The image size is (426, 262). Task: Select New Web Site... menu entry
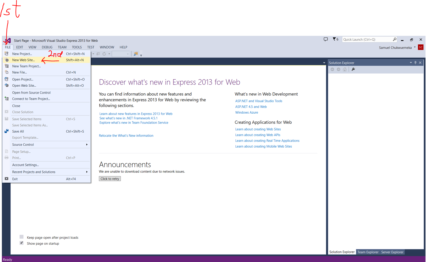click(x=47, y=60)
